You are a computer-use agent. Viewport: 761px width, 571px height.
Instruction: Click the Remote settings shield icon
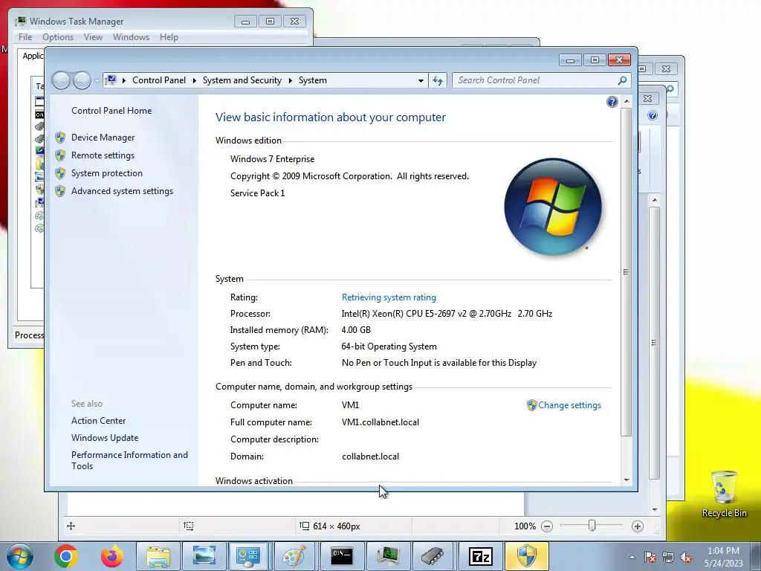60,155
